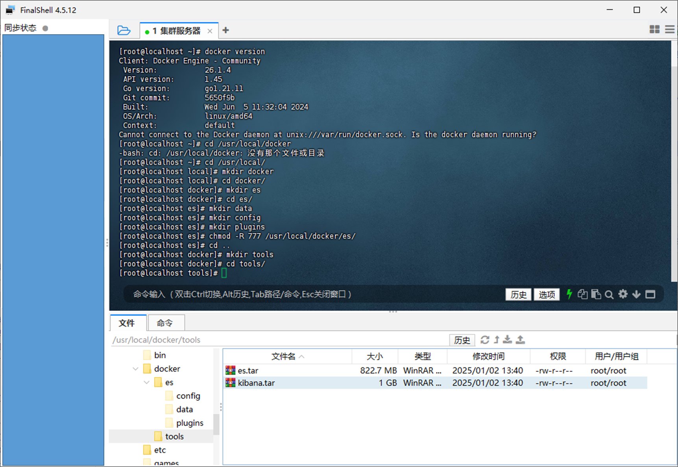Click the es.tar WinRAR file icon
This screenshot has width=678, height=467.
point(230,371)
